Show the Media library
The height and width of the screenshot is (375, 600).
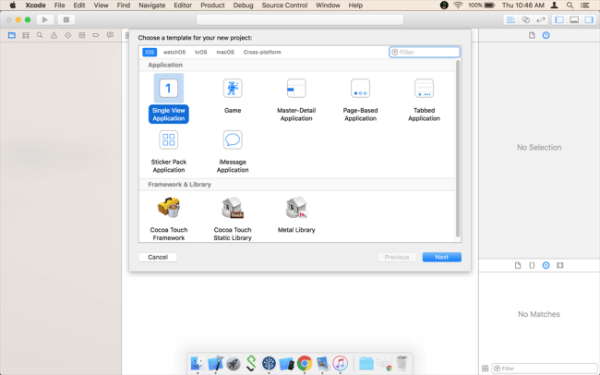click(x=560, y=265)
